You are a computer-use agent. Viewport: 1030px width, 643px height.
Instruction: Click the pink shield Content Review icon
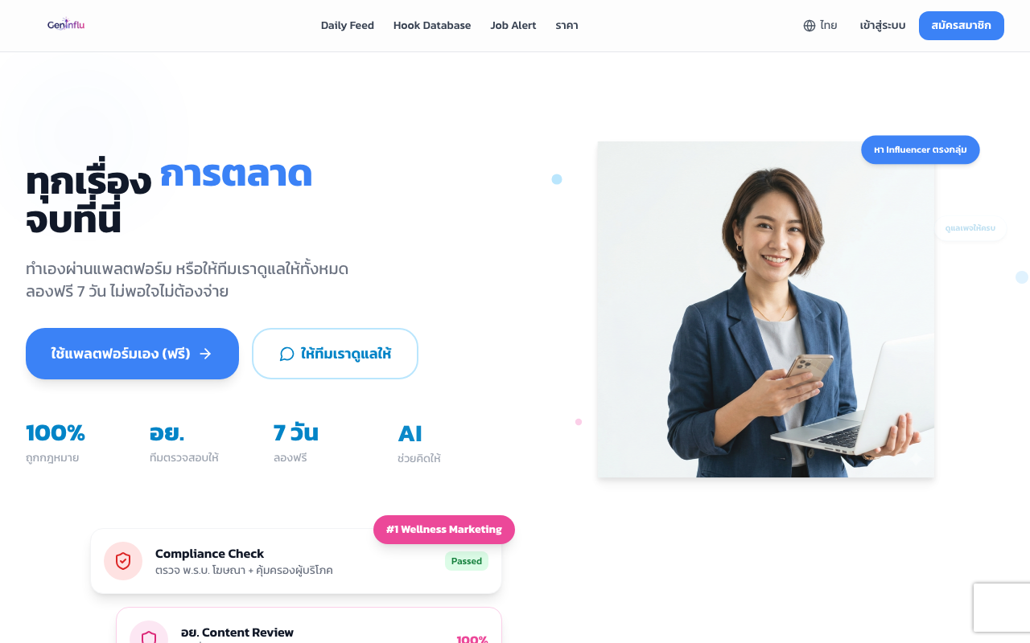click(149, 635)
